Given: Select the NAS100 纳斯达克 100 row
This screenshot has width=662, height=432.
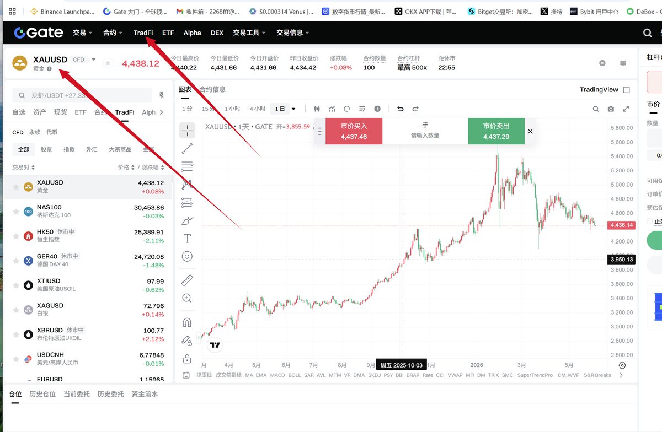Looking at the screenshot, I should click(x=89, y=212).
